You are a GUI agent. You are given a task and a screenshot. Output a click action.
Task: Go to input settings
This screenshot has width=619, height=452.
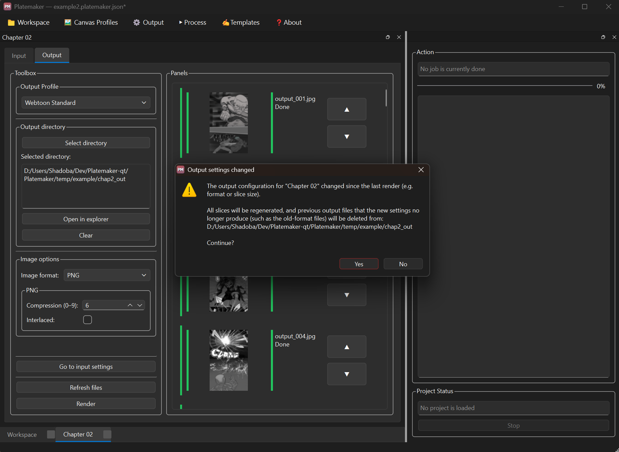[x=86, y=366]
